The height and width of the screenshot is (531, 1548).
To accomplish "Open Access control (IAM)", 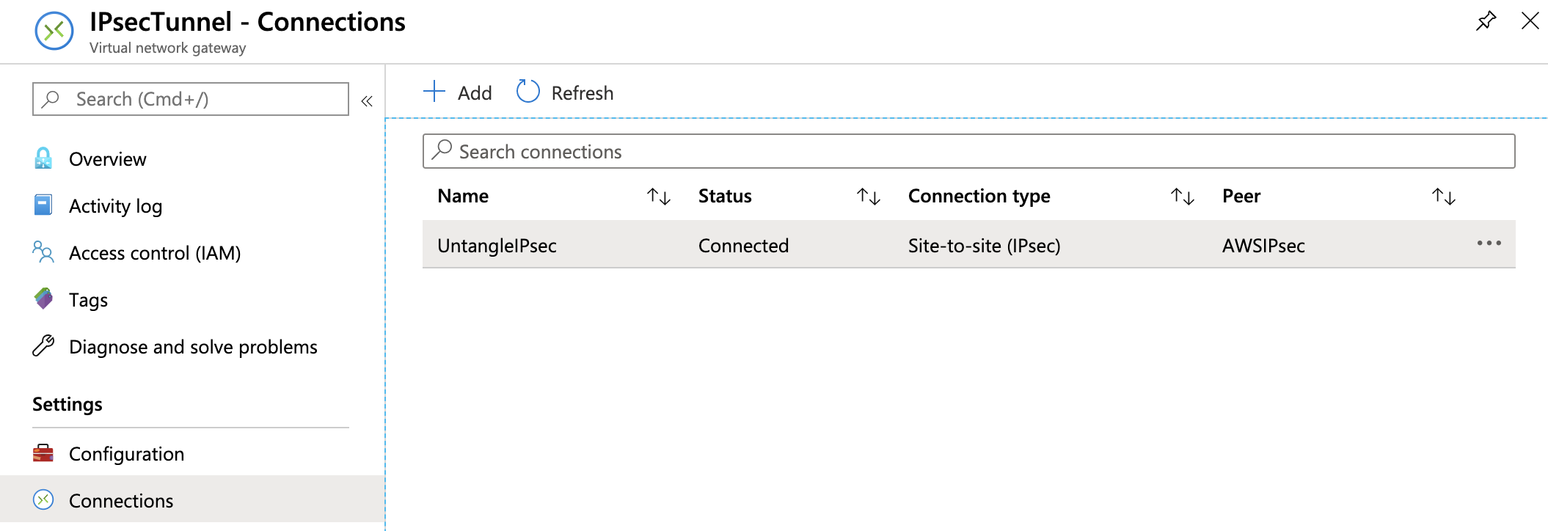I will [x=155, y=253].
